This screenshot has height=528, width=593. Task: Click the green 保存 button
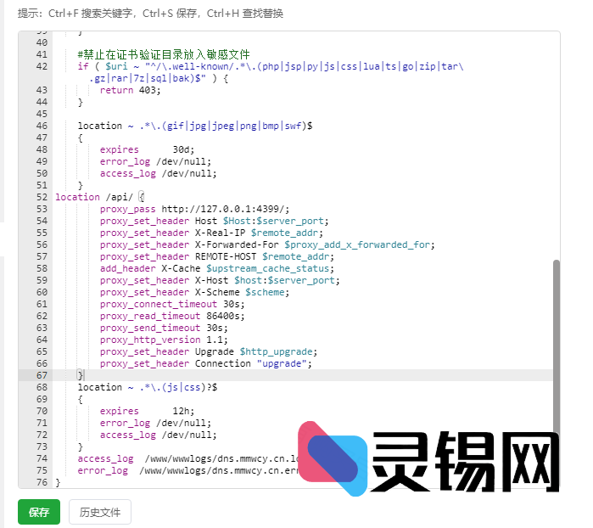(38, 512)
